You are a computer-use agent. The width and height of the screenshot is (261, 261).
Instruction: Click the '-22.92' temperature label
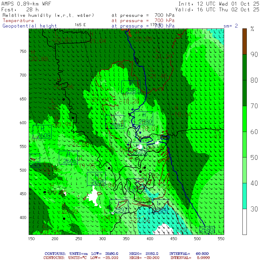coord(68,212)
